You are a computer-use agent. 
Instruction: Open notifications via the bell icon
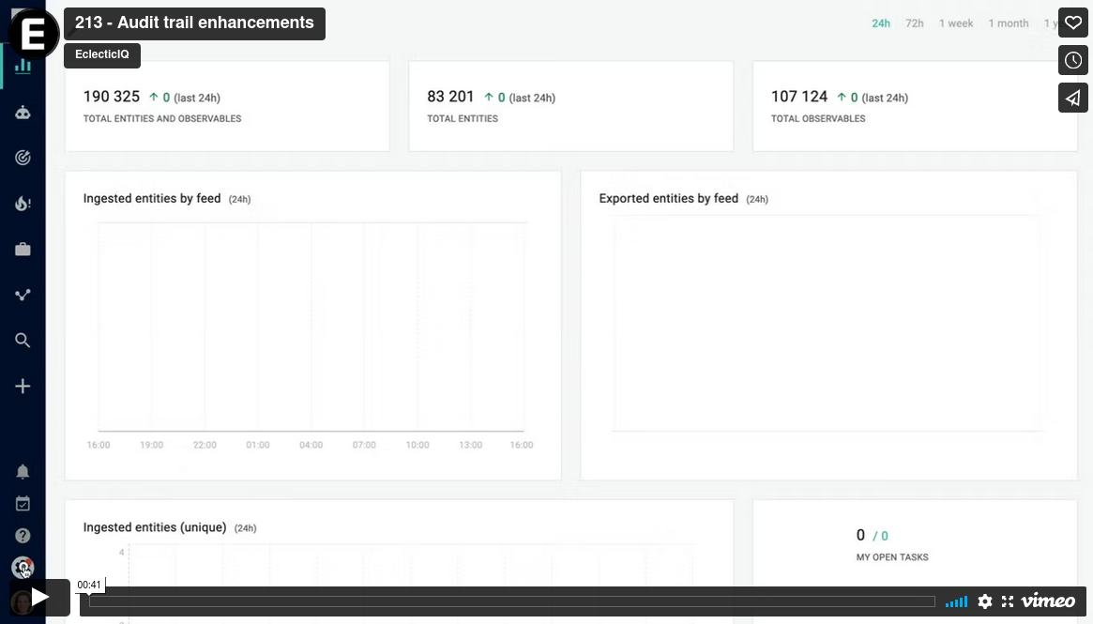[x=23, y=471]
